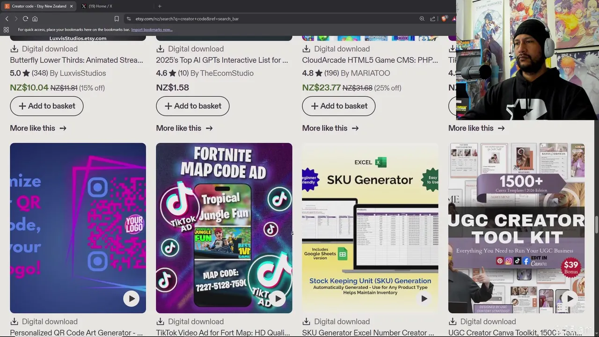
Task: Open the SKU Generator thumbnail
Action: coord(370,228)
